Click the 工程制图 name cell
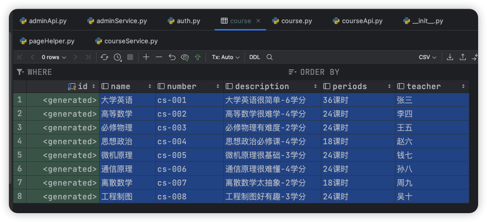The height and width of the screenshot is (222, 487). pos(127,196)
